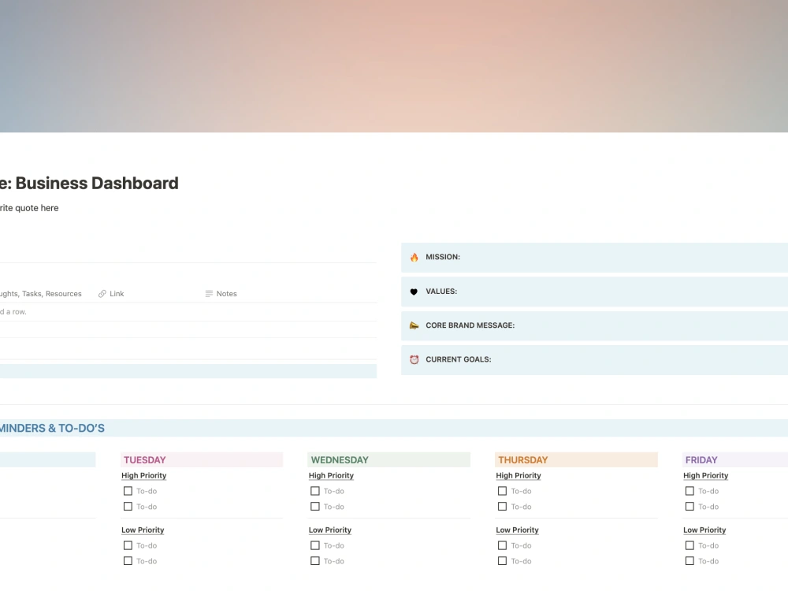Tick Thursday's first High Priority checkbox
Viewport: 788px width, 591px height.
pos(502,490)
